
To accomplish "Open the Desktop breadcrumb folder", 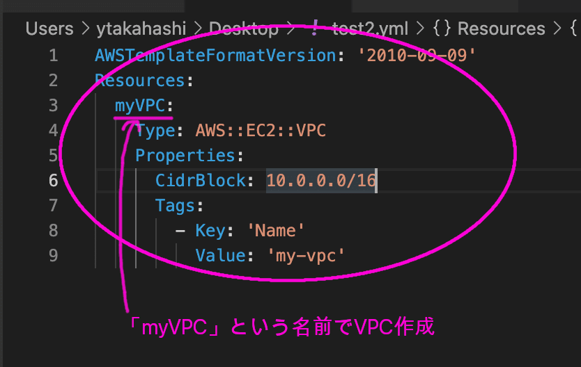I will click(243, 28).
